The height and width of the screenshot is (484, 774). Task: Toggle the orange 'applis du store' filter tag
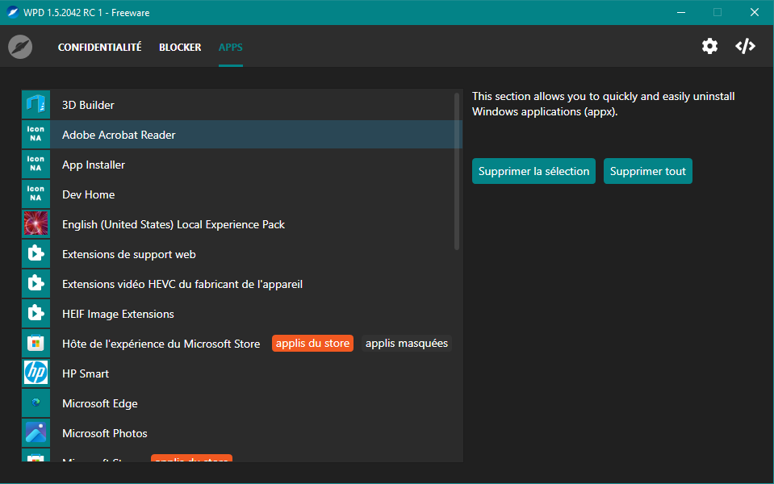click(312, 344)
